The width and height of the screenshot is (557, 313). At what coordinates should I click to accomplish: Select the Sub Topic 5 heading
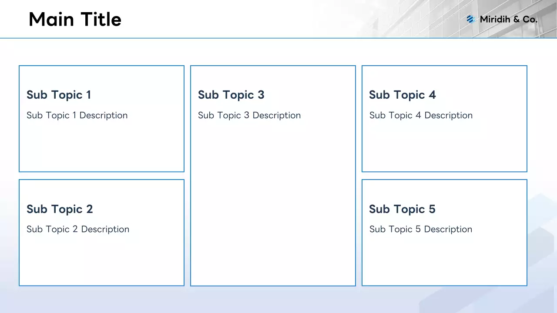tap(402, 209)
